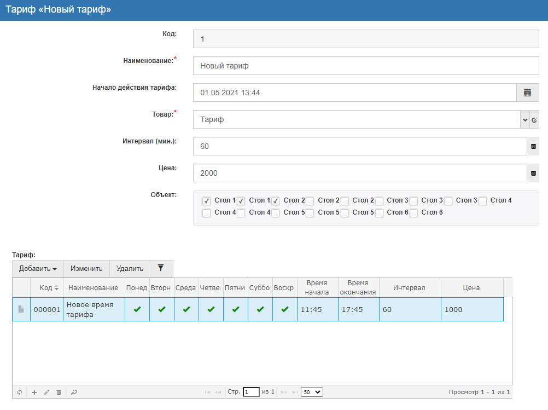Uncheck the very first Стол 1 checkbox
548x410 pixels.
206,201
